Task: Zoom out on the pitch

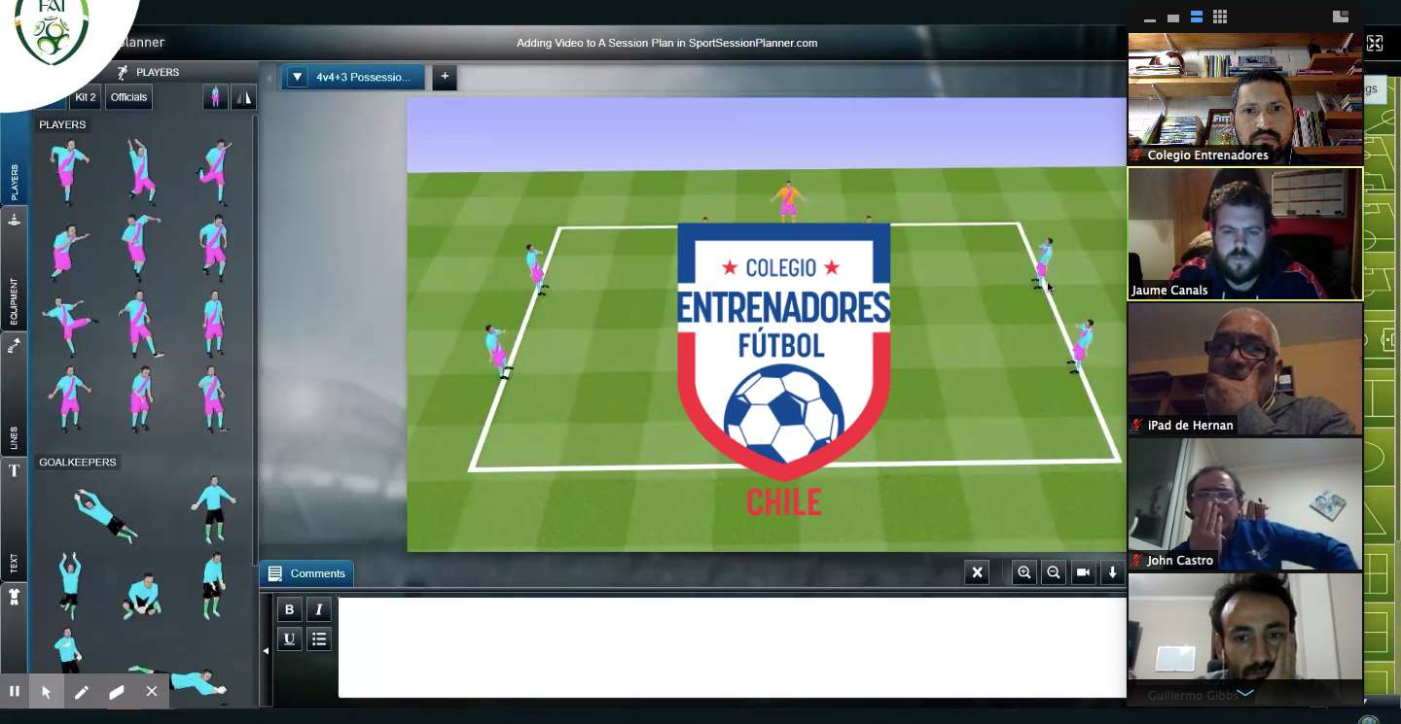Action: (x=1053, y=572)
